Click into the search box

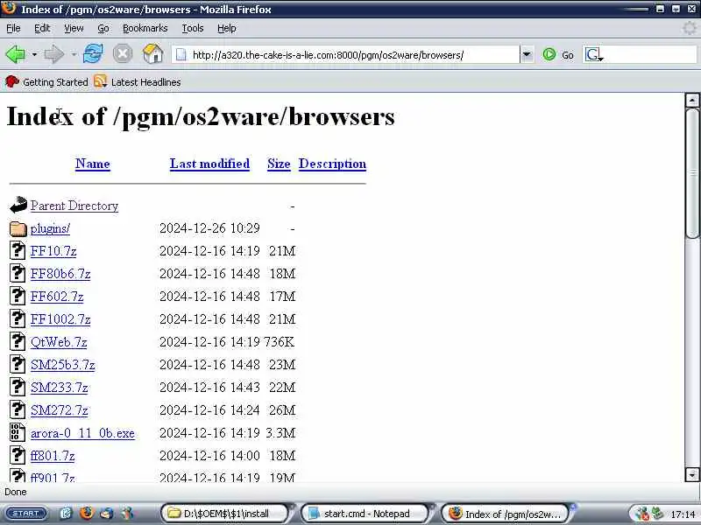click(x=650, y=55)
